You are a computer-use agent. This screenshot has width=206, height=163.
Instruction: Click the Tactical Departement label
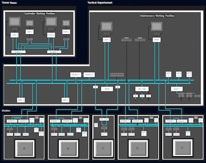click(100, 3)
